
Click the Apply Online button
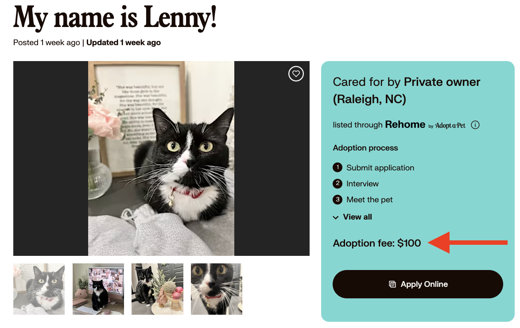pos(418,284)
